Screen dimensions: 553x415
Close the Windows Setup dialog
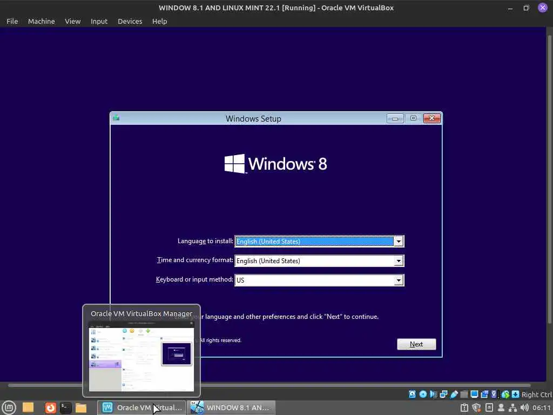(431, 118)
